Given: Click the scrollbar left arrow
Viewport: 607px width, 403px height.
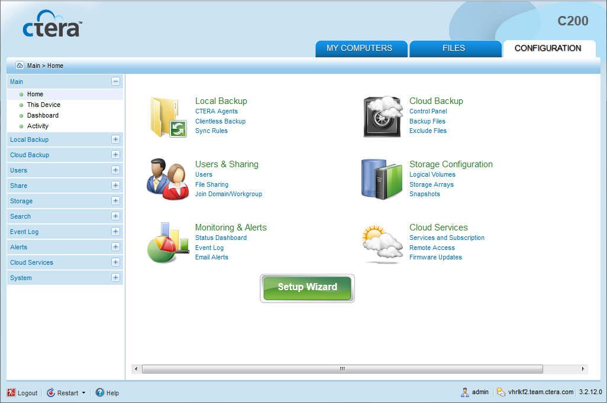Looking at the screenshot, I should [136, 369].
